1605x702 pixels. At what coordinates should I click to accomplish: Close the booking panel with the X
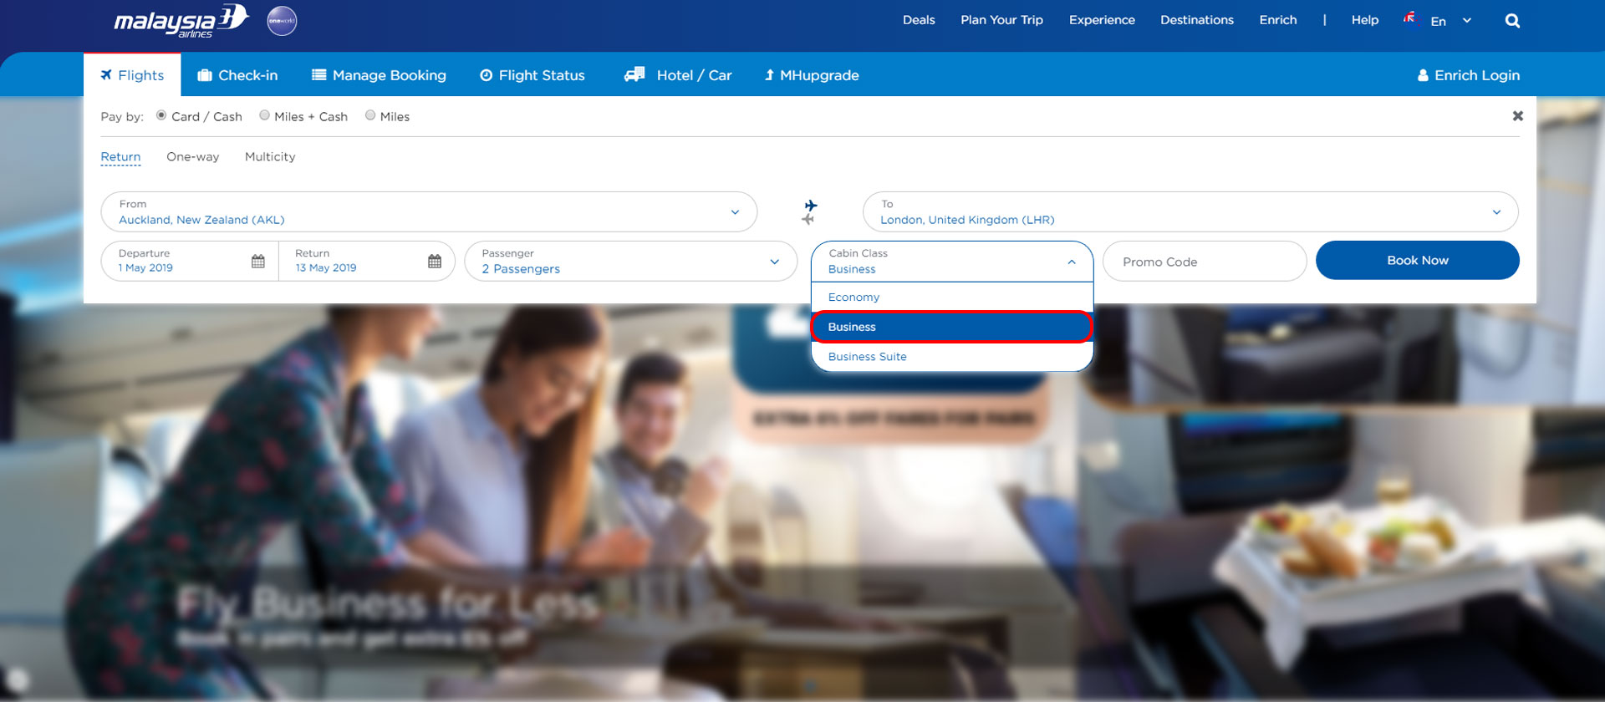1517,116
